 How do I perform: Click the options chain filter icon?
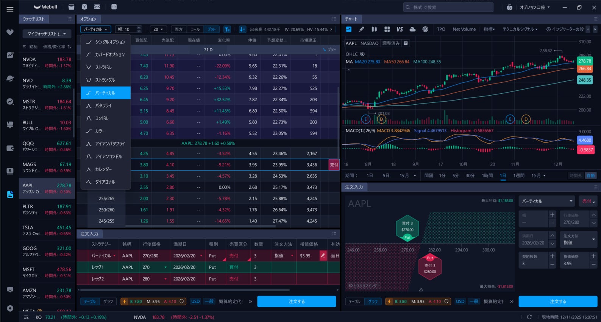point(227,29)
